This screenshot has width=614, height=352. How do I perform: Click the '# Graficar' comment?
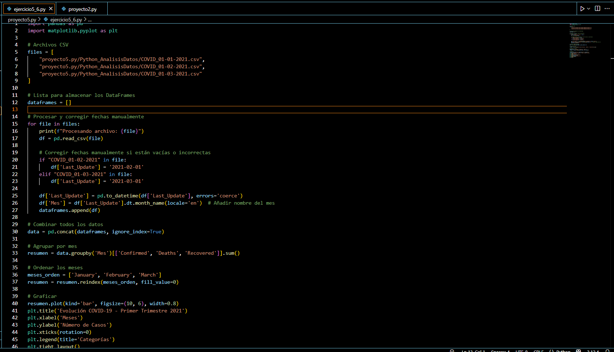pos(42,296)
